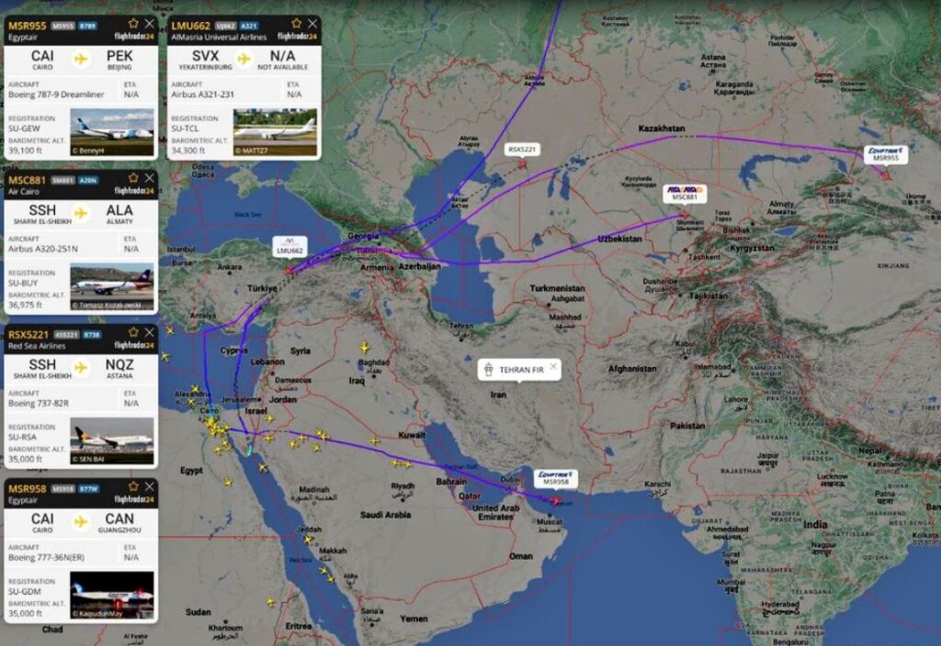Open the SU-TCL Airbus A321 photo
The height and width of the screenshot is (646, 941).
275,132
